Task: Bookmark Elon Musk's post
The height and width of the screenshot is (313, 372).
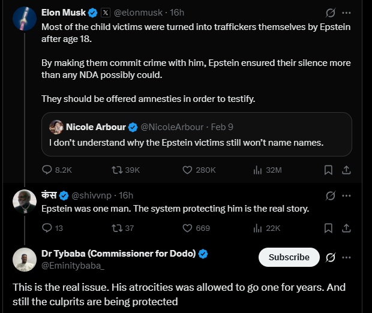Action: [x=328, y=170]
